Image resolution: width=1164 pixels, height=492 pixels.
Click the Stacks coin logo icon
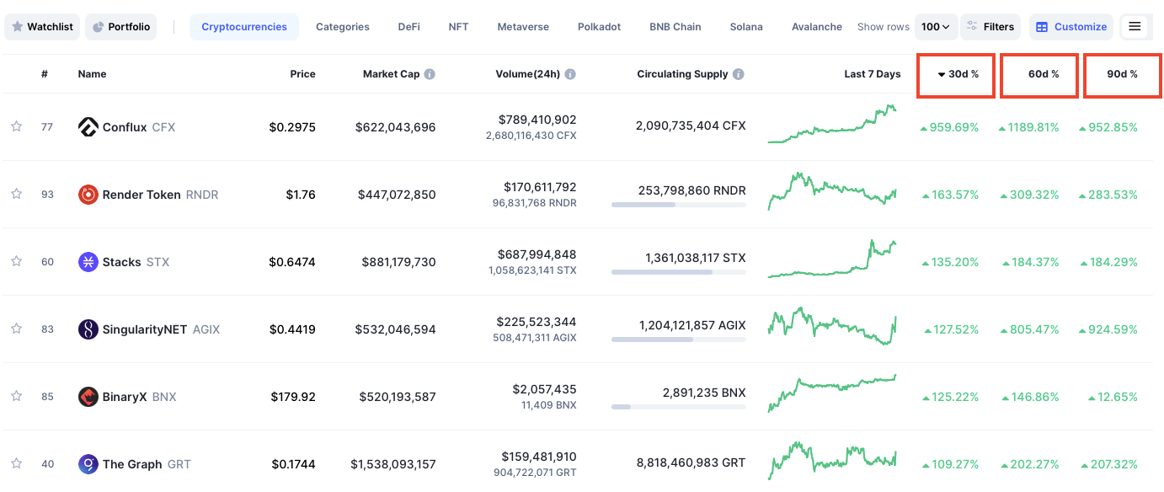tap(88, 262)
